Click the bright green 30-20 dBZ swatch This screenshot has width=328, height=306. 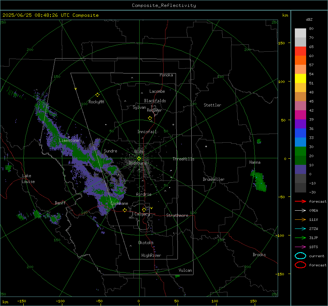[300, 151]
